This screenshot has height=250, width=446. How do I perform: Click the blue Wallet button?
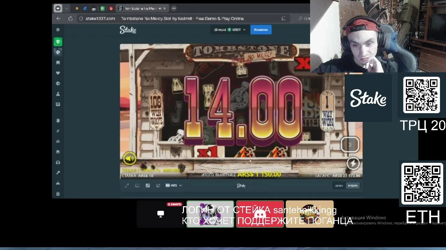[x=261, y=30]
